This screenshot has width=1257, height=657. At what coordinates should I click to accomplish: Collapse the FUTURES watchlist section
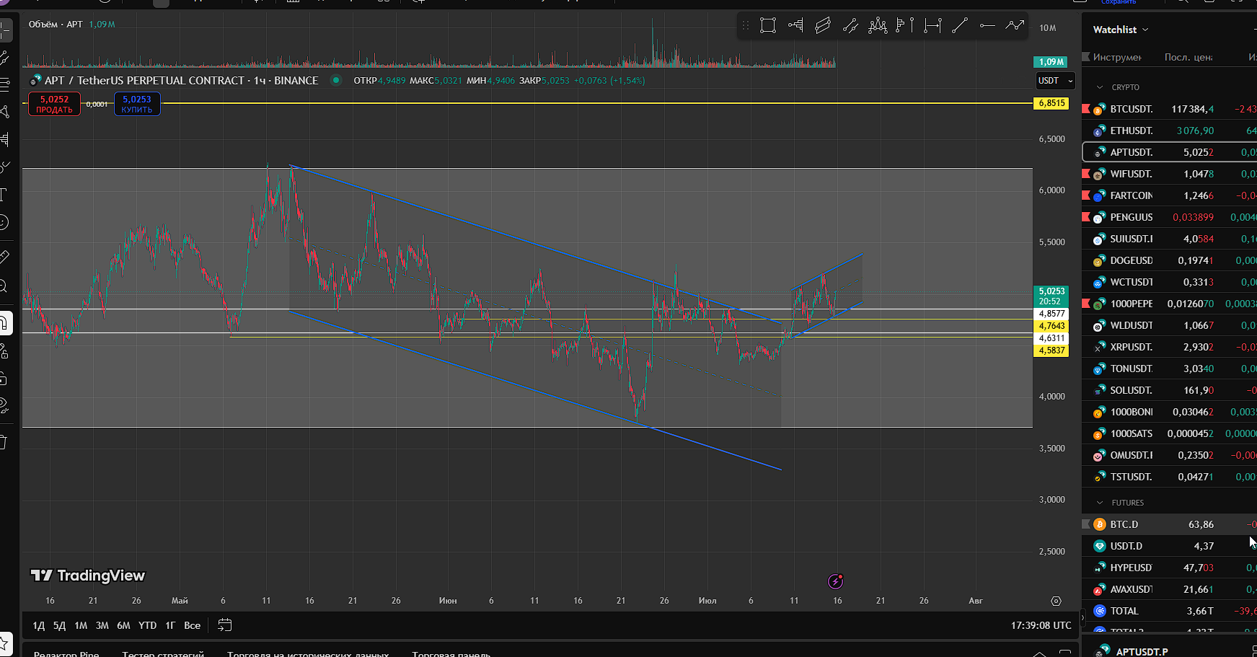coord(1100,503)
